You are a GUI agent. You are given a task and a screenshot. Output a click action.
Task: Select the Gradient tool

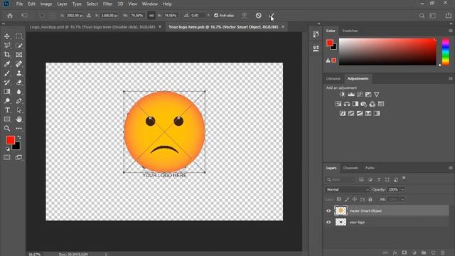click(7, 92)
